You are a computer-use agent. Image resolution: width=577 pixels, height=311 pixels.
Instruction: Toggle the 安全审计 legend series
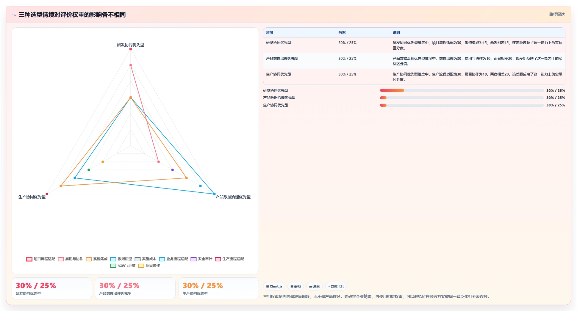pos(201,259)
